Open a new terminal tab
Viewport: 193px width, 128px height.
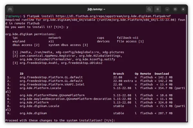tap(10, 9)
